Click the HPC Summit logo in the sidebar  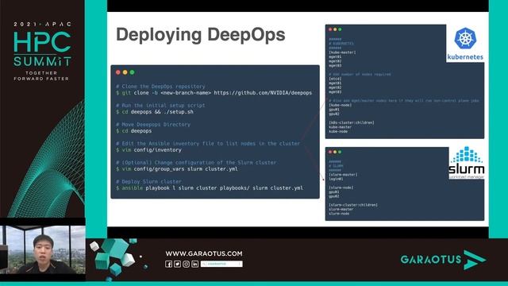click(42, 49)
